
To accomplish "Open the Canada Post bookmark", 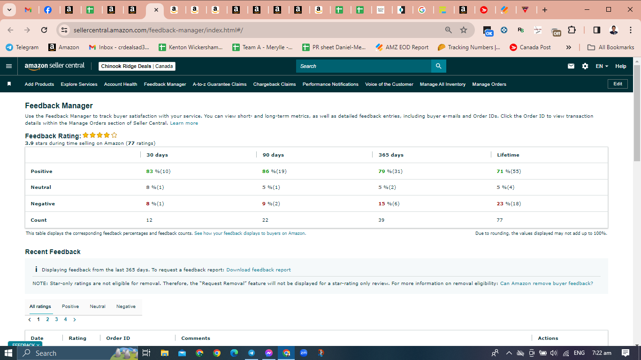I will click(530, 47).
